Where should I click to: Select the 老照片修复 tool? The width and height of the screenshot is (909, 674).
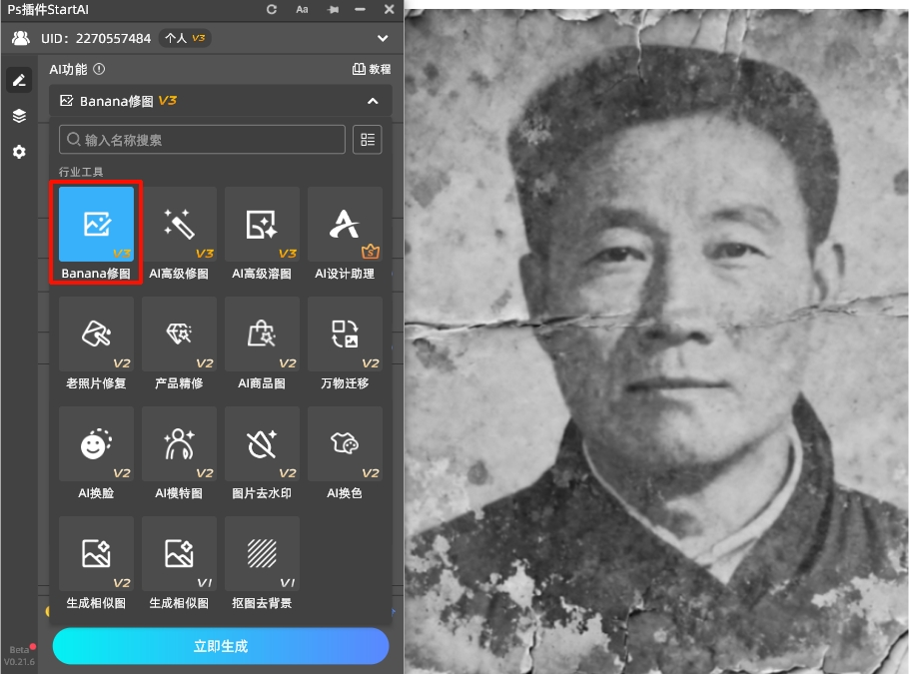point(96,343)
